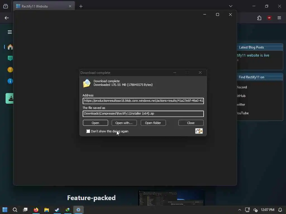The height and width of the screenshot is (214, 286).
Task: Click the active gear app taskbar icon
Action: (x=78, y=210)
